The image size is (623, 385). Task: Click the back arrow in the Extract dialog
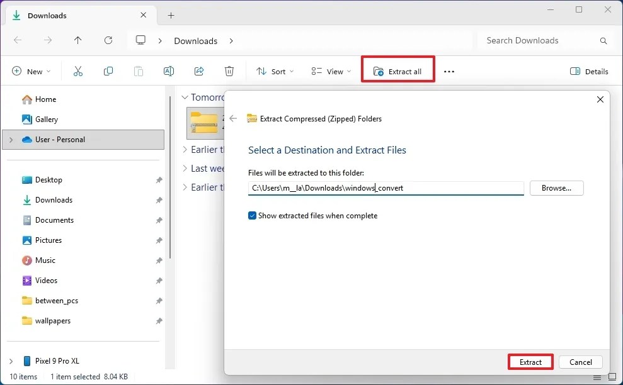234,118
